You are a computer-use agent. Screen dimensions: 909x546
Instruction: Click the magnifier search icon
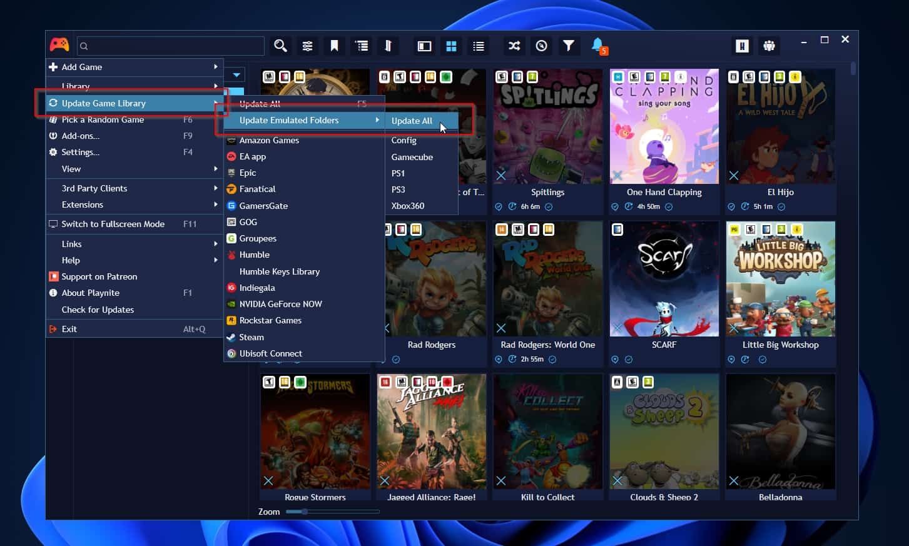pyautogui.click(x=280, y=46)
